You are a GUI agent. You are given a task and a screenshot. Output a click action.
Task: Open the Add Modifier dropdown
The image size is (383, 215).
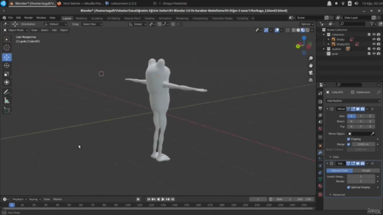tap(353, 101)
